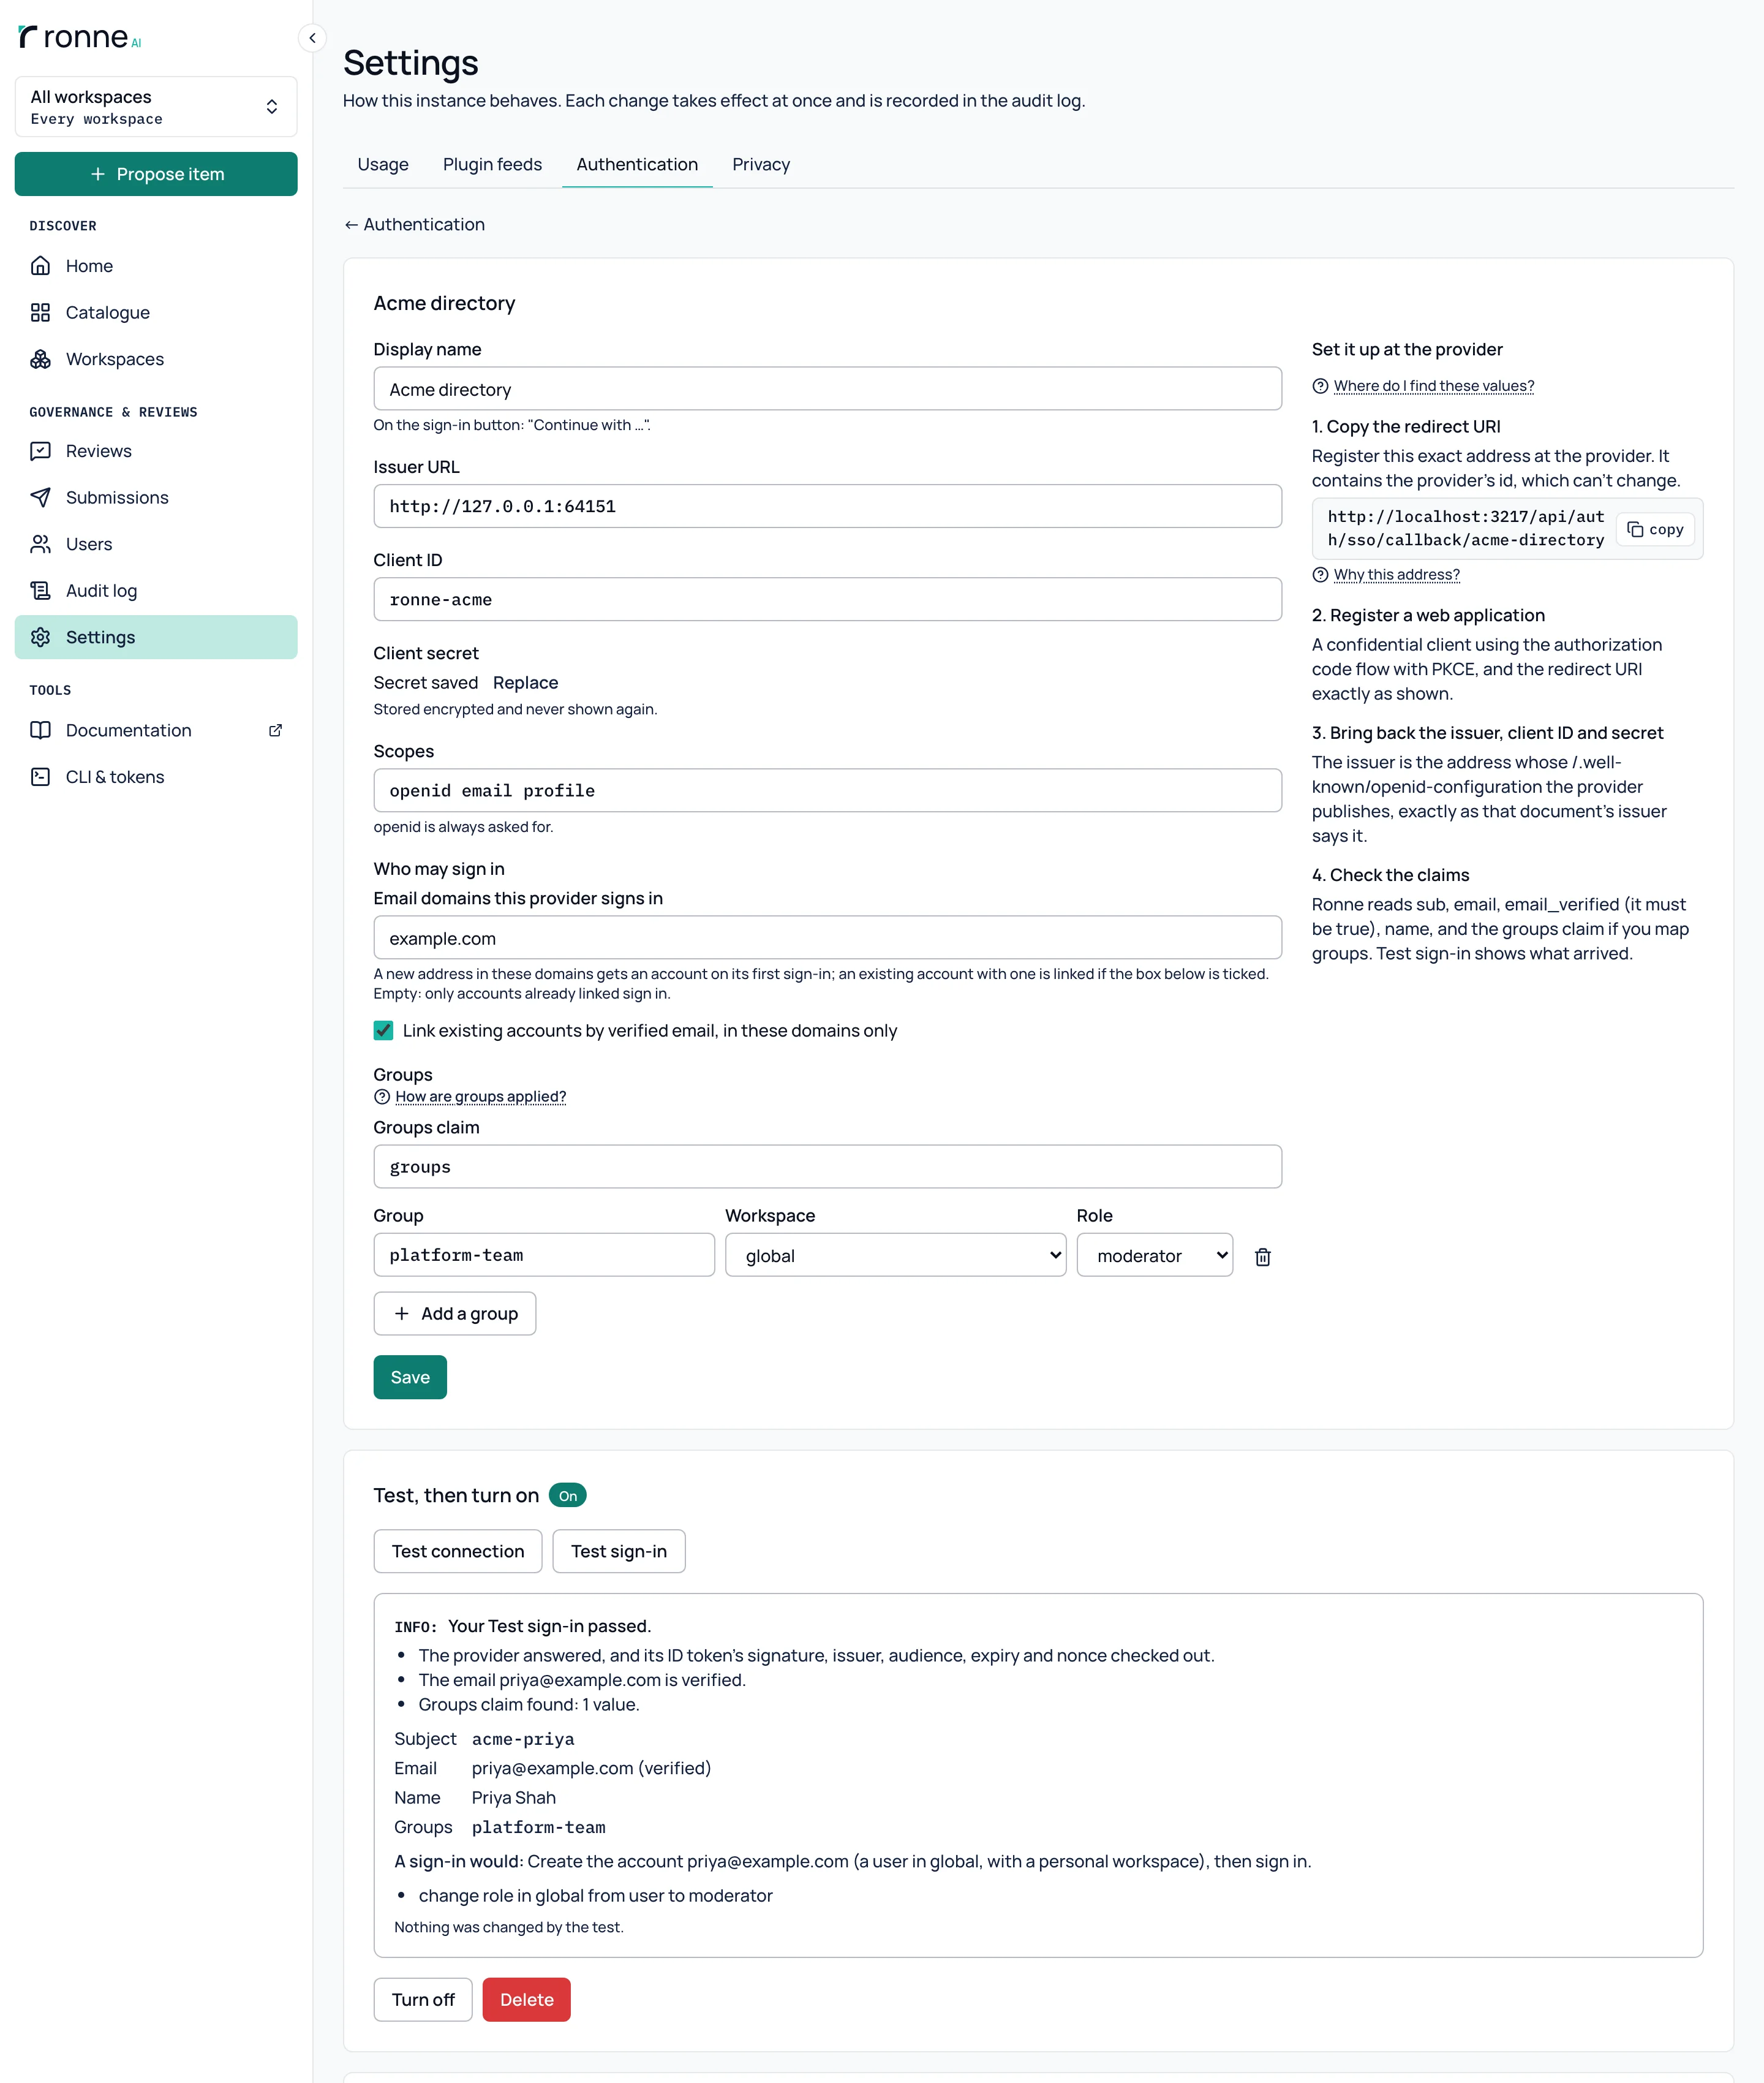This screenshot has height=2083, width=1764.
Task: Click the Workspaces cubes icon
Action: point(40,359)
